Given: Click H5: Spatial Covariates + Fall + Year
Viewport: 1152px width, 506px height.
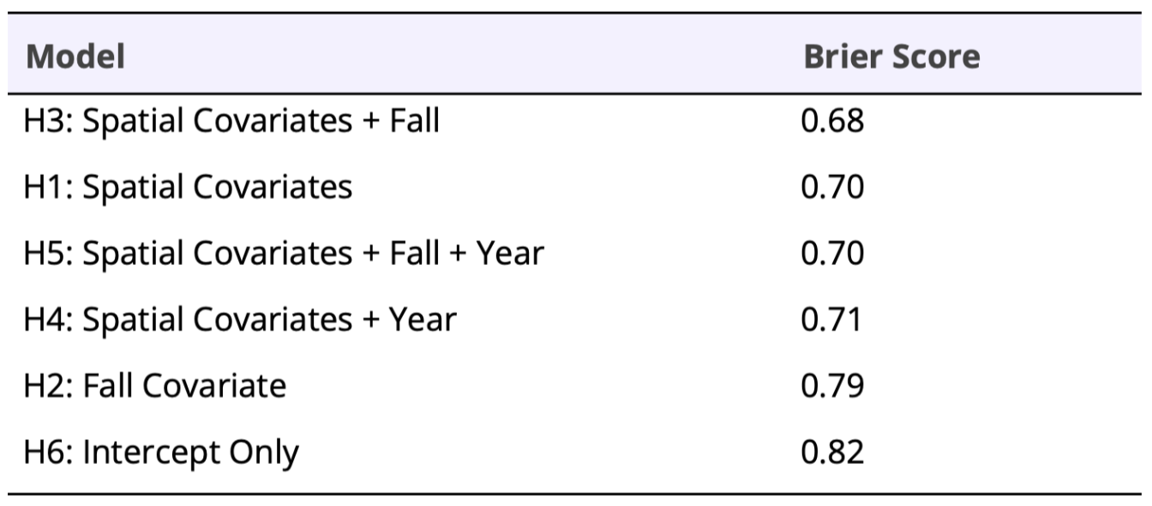Looking at the screenshot, I should tap(284, 253).
